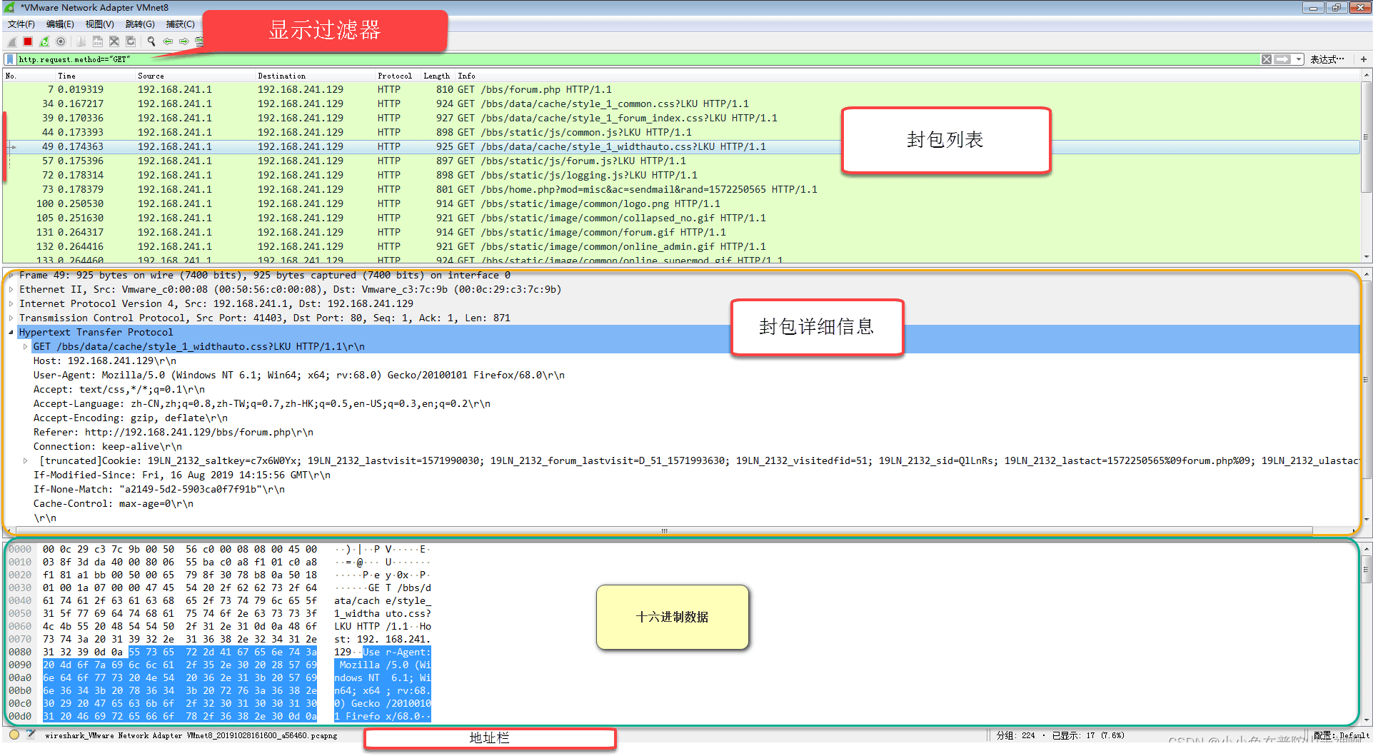Click the plus button to add filter
Screen dimensions: 1373x756
[x=1363, y=59]
